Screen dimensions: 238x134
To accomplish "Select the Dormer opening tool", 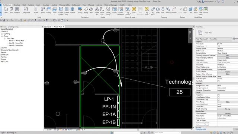I will pos(174,10).
